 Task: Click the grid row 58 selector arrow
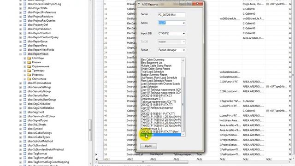tap(96, 154)
